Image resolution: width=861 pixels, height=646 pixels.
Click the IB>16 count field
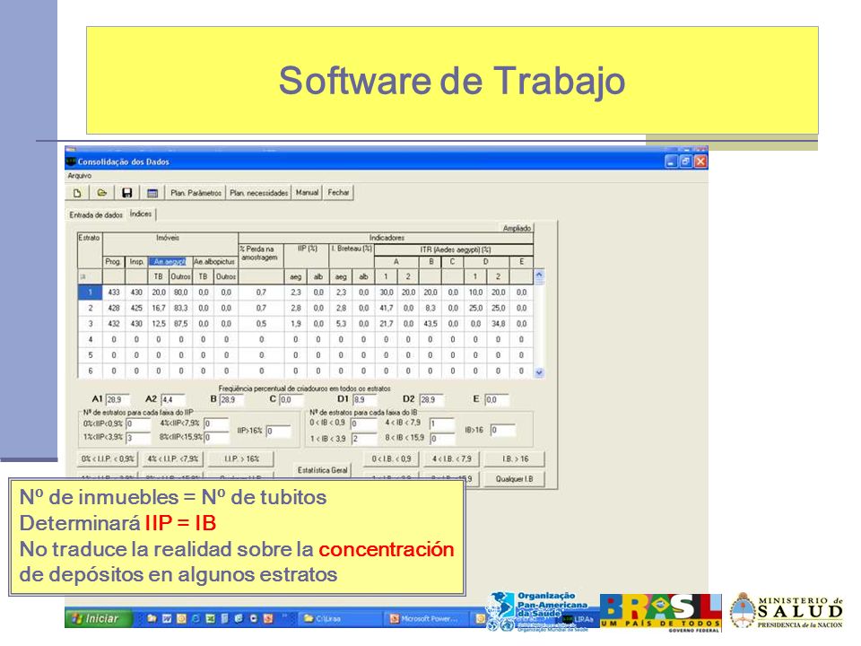coord(503,430)
